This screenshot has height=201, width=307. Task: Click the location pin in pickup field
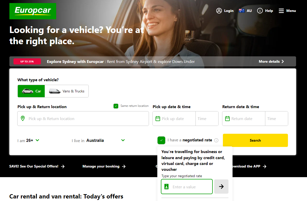[23, 119]
